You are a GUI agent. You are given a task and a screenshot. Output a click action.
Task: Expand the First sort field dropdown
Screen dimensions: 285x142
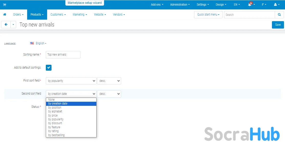pos(71,81)
